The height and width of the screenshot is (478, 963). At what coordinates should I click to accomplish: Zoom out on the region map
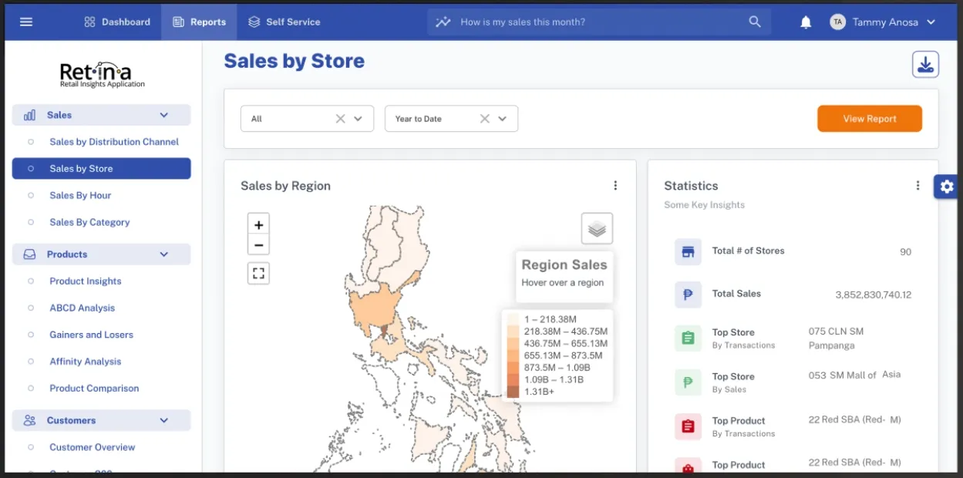pyautogui.click(x=259, y=245)
